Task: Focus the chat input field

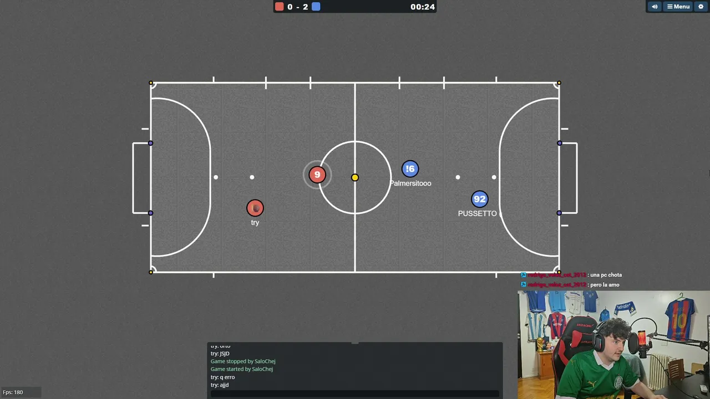Action: 355,393
